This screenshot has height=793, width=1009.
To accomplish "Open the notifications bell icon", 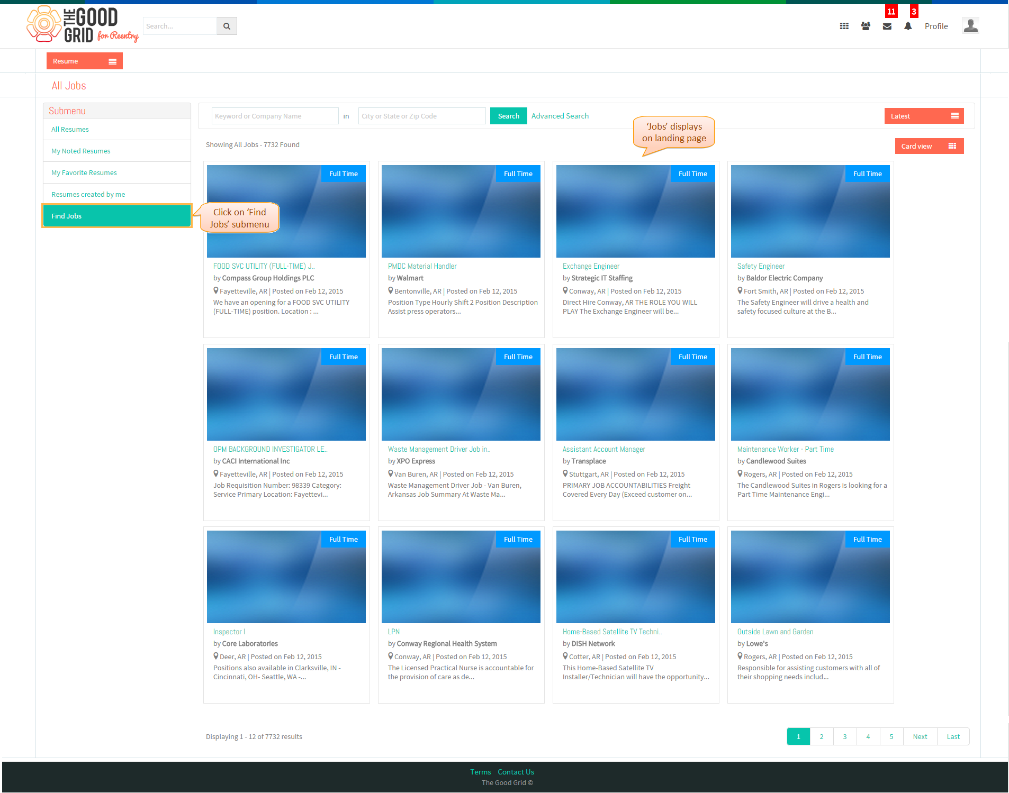I will click(x=908, y=26).
